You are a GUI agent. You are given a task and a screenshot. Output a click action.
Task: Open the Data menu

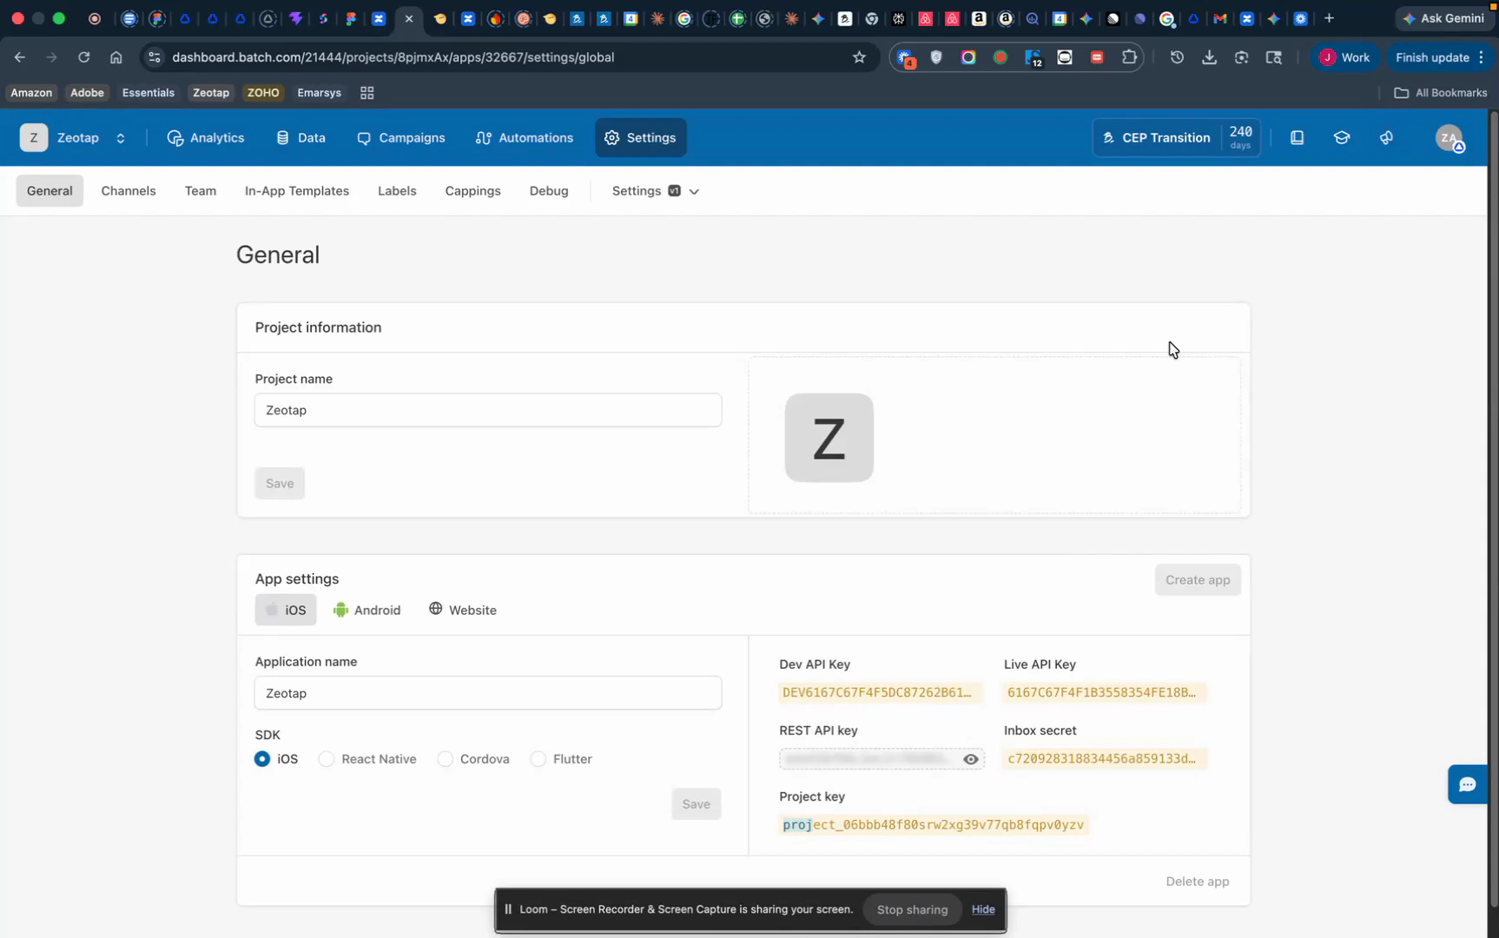point(300,138)
